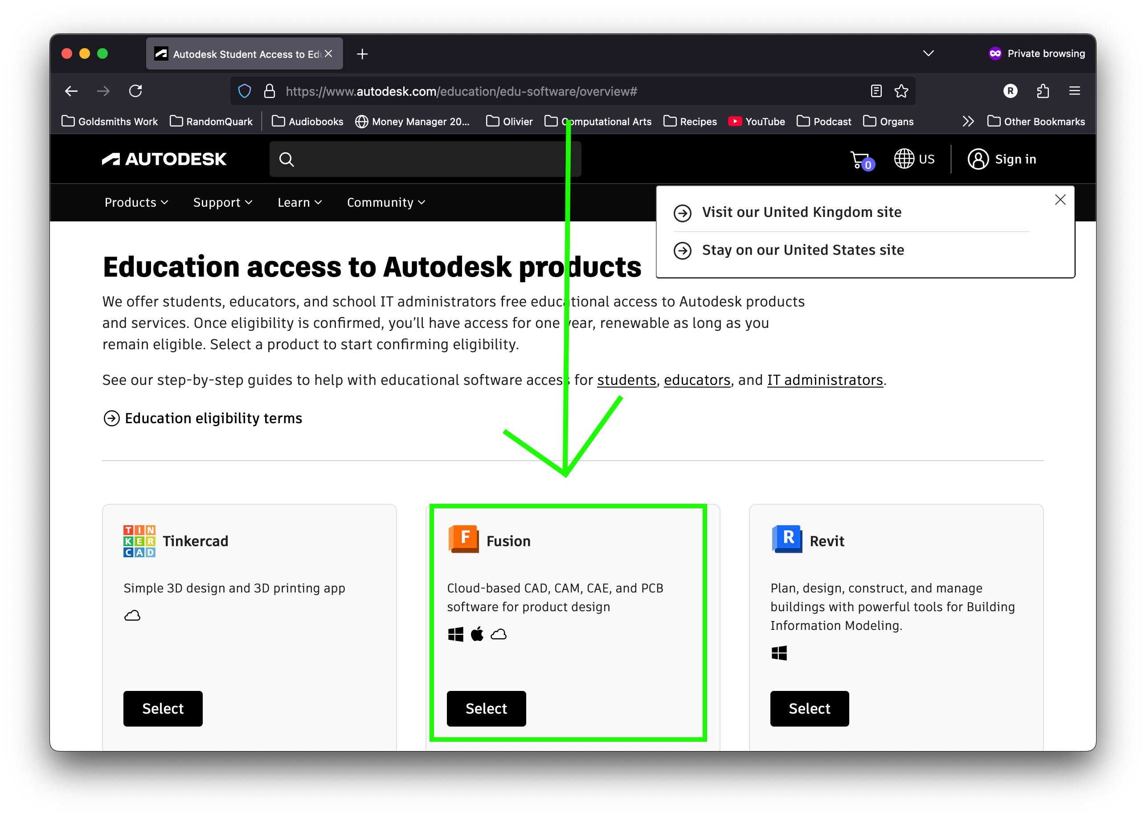This screenshot has height=817, width=1146.
Task: Open a new tab with the plus icon
Action: coord(362,54)
